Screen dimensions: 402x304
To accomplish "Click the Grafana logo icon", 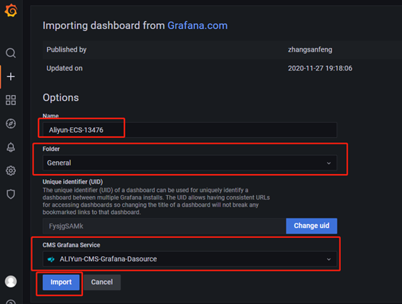I will click(11, 10).
